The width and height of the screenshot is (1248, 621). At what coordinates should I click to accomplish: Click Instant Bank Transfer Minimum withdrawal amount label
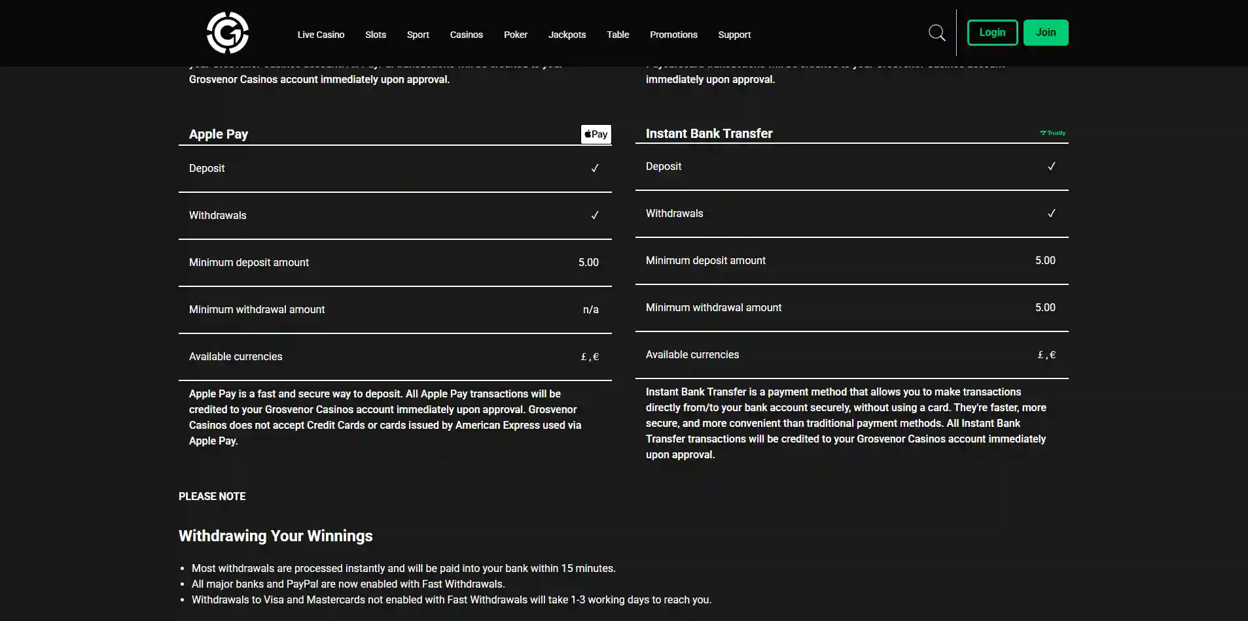point(713,307)
